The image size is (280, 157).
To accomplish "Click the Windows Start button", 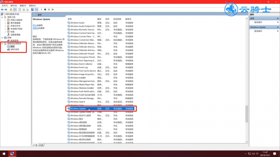I will pos(4,154).
